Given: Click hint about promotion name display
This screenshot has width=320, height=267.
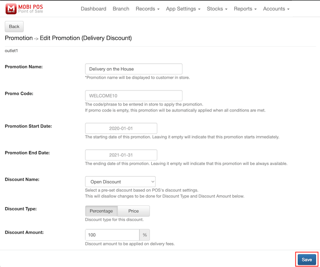Looking at the screenshot, I should pos(137,78).
